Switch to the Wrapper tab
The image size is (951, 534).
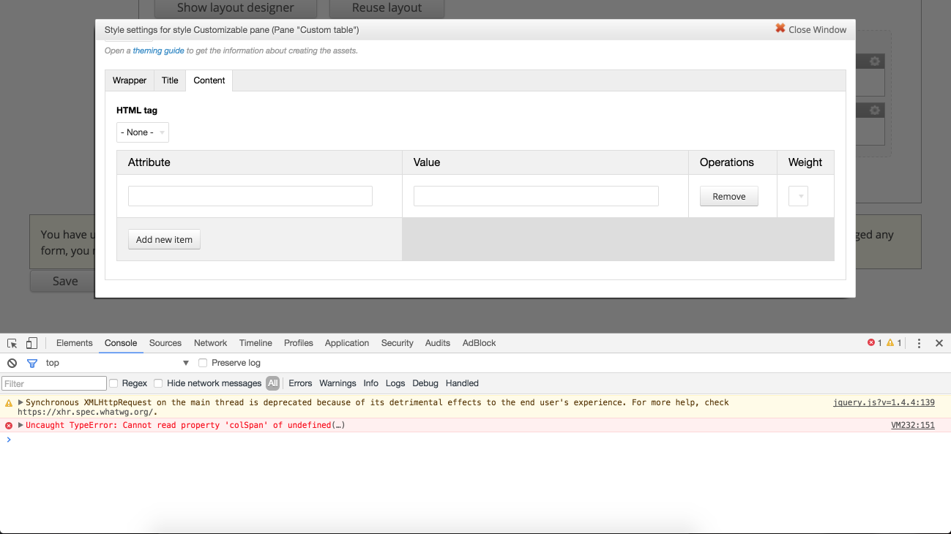(129, 80)
